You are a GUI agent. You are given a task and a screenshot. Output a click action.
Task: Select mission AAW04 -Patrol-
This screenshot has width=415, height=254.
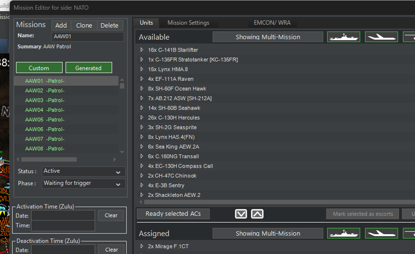point(66,110)
